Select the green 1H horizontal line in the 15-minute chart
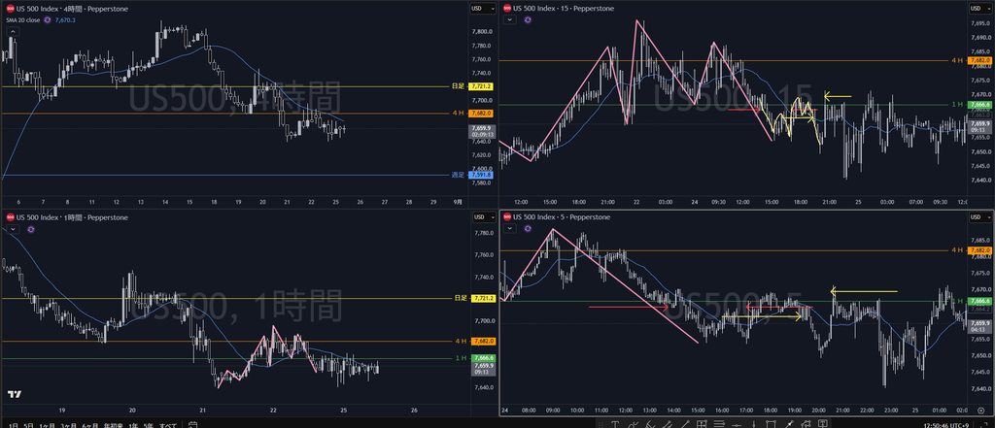This screenshot has height=428, width=995. pyautogui.click(x=723, y=105)
